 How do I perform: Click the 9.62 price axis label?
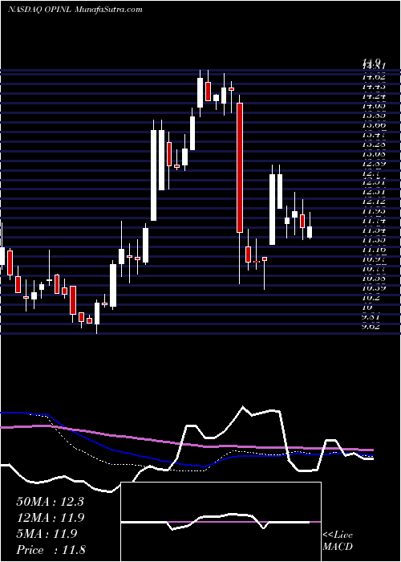pos(371,326)
